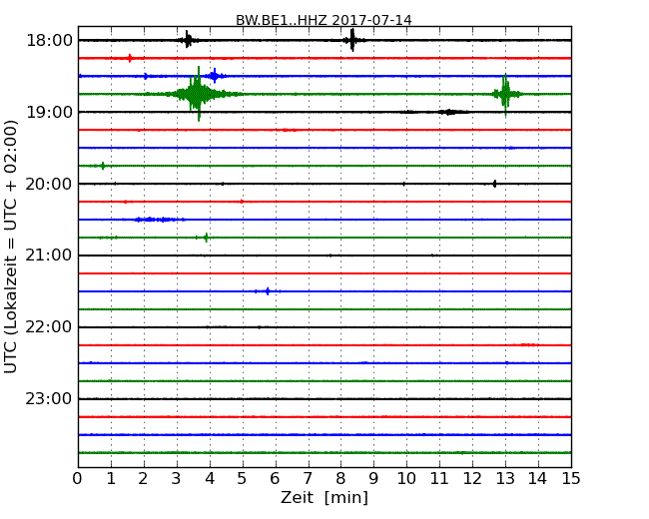Click the x-axis tick label 10
This screenshot has height=519, width=649.
(406, 479)
